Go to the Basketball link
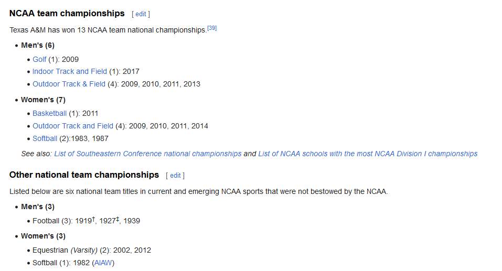 [x=49, y=113]
